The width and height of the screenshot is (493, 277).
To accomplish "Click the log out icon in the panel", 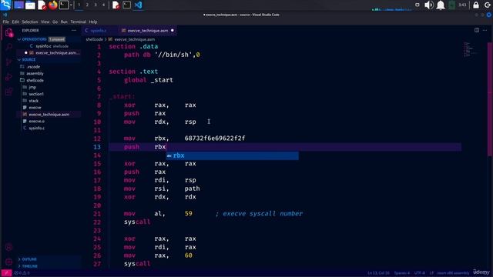I will pyautogui.click(x=488, y=5).
